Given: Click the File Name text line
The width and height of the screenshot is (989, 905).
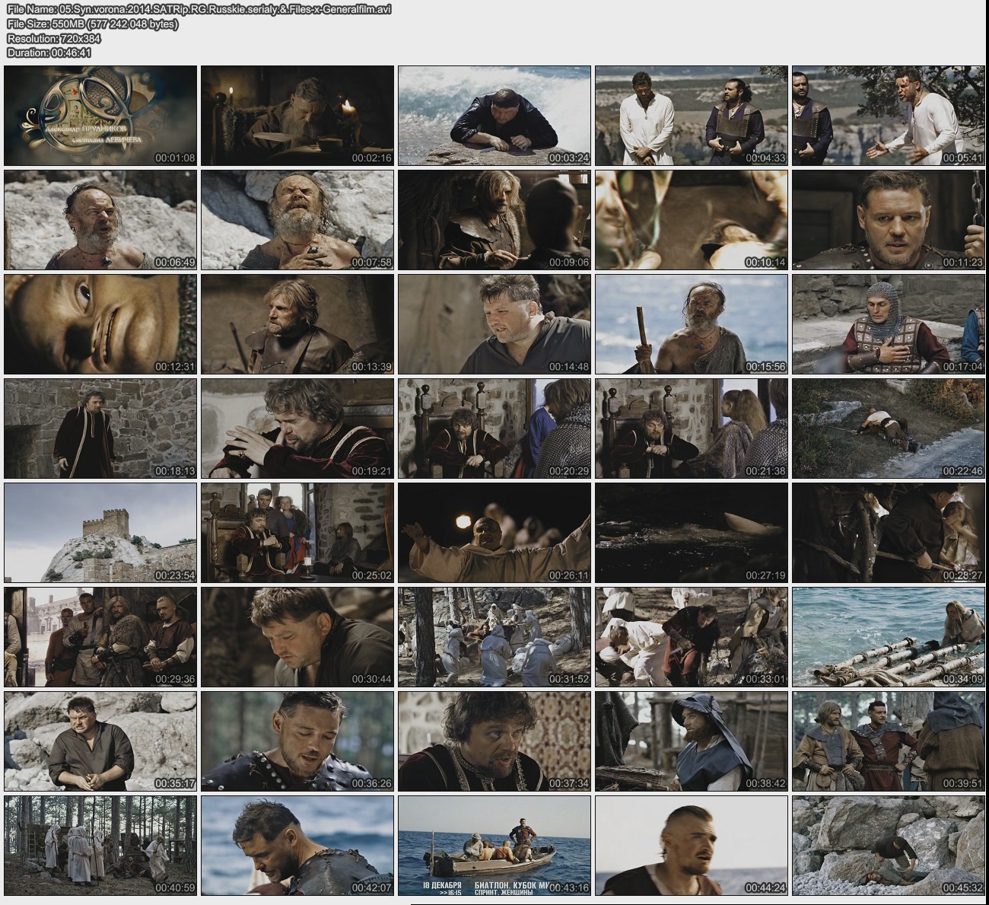Looking at the screenshot, I should pyautogui.click(x=199, y=10).
